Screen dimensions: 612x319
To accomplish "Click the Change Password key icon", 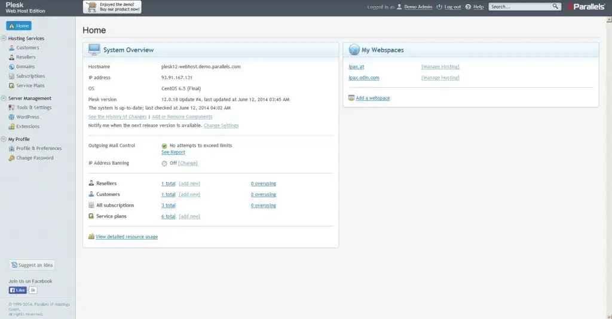I will (11, 158).
